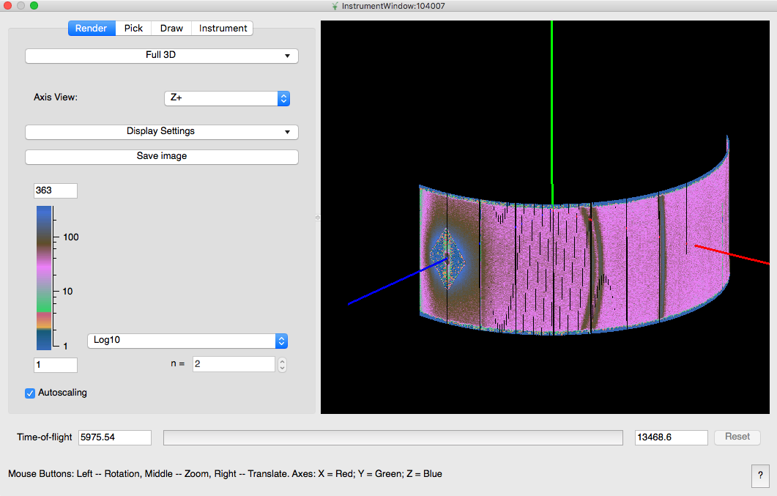The image size is (777, 496).
Task: Disable the Autoscaling checkbox
Action: coord(29,393)
